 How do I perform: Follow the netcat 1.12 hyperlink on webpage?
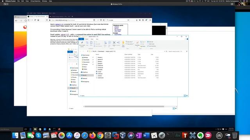pyautogui.click(x=65, y=35)
